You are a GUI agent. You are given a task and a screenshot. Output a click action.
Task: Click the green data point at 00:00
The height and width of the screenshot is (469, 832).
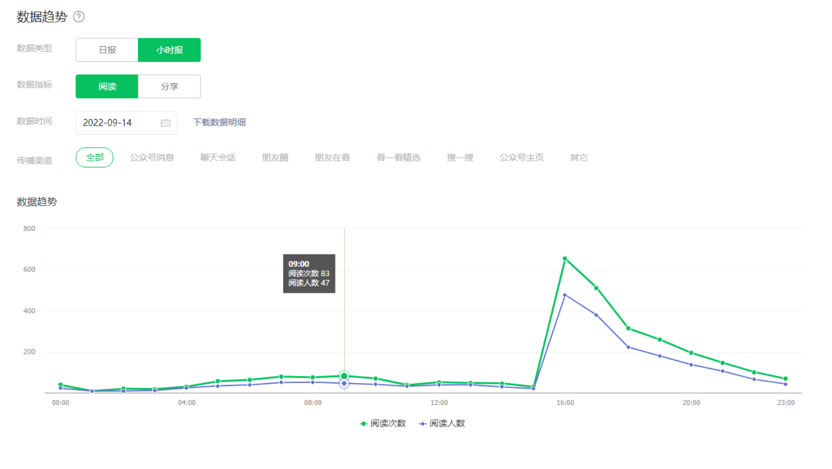tap(60, 385)
